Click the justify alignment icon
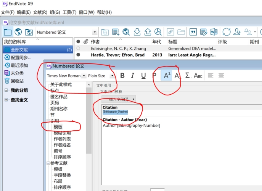Screen dimensions: 262x191 tap(221, 76)
